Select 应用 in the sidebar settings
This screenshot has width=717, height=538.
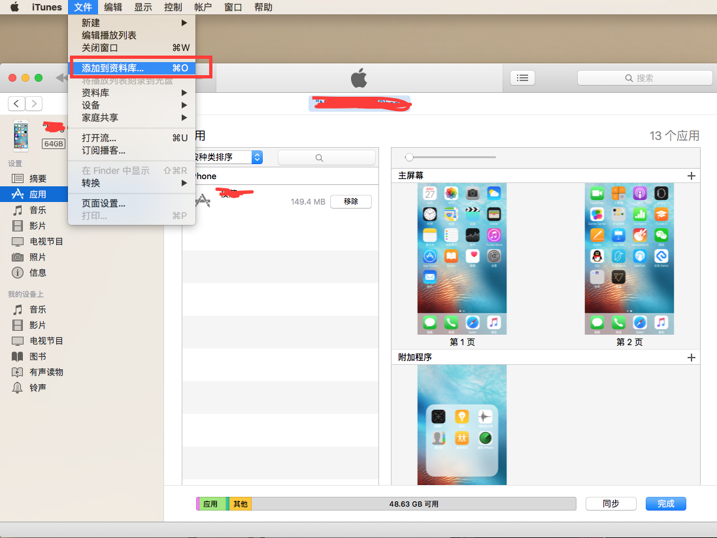(x=37, y=194)
